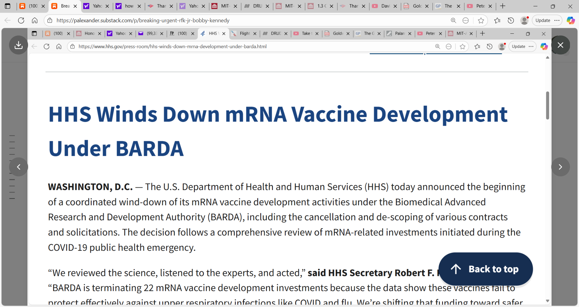This screenshot has width=579, height=307.
Task: Click scroll down arrow in inner page
Action: coord(547,301)
